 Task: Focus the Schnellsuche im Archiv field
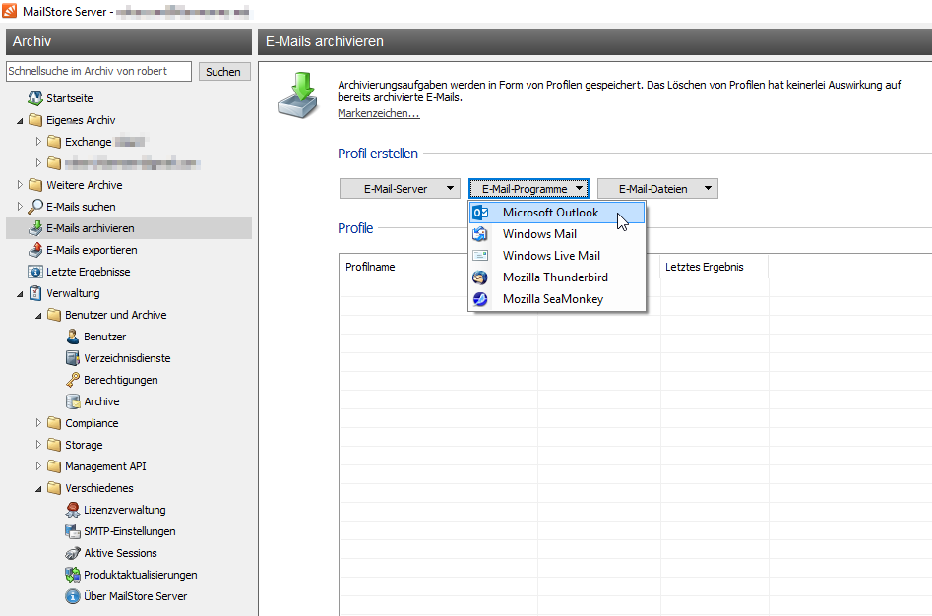coord(98,71)
